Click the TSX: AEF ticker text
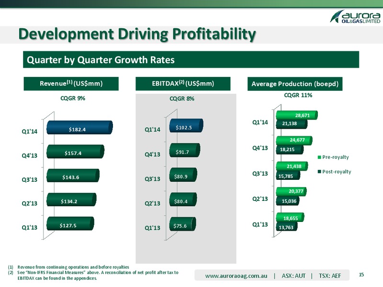 coord(330,276)
